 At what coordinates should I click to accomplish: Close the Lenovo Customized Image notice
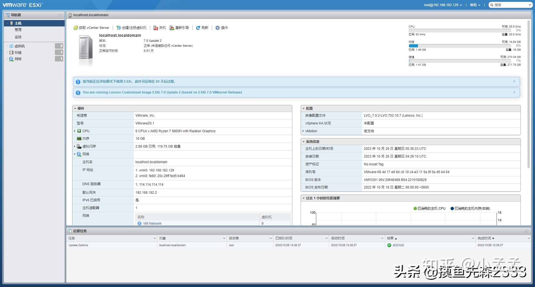[514, 92]
